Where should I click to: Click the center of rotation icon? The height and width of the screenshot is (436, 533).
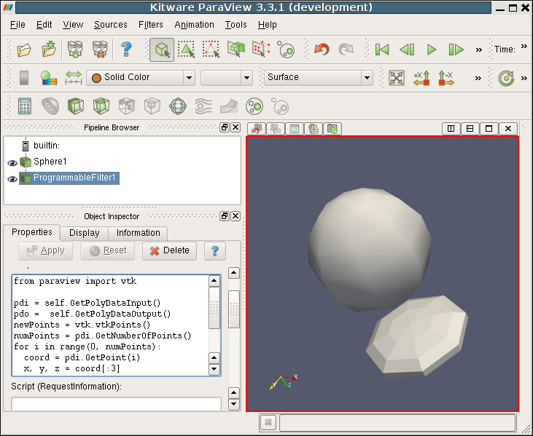pos(506,78)
